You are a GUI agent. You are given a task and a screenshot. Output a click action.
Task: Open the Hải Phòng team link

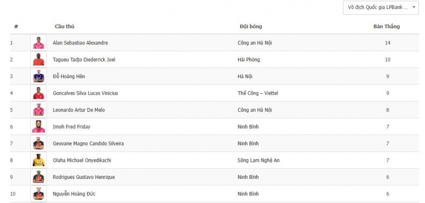click(x=249, y=59)
